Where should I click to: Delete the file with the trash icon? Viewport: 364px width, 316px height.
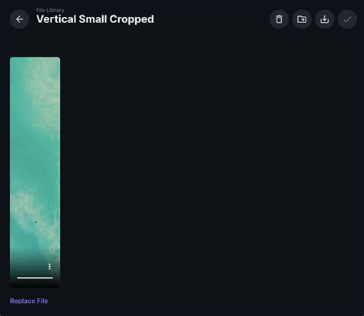pyautogui.click(x=279, y=19)
